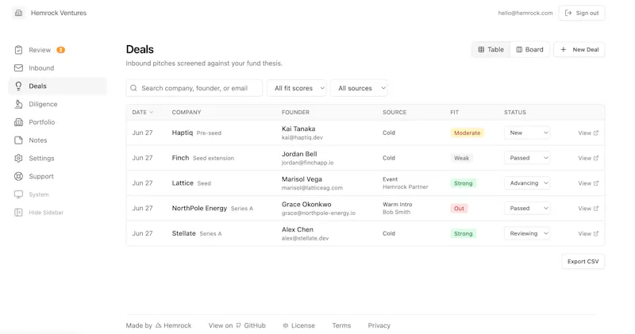The height and width of the screenshot is (334, 635).
Task: Sort by the DATE column header
Action: click(x=143, y=112)
